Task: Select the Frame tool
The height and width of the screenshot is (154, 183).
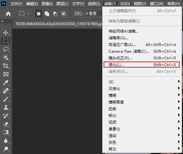Action: coord(6,74)
